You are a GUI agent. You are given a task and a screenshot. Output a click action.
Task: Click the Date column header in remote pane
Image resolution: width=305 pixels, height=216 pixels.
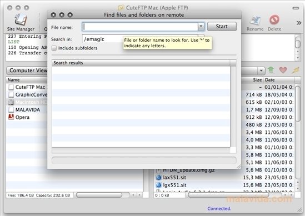click(279, 80)
